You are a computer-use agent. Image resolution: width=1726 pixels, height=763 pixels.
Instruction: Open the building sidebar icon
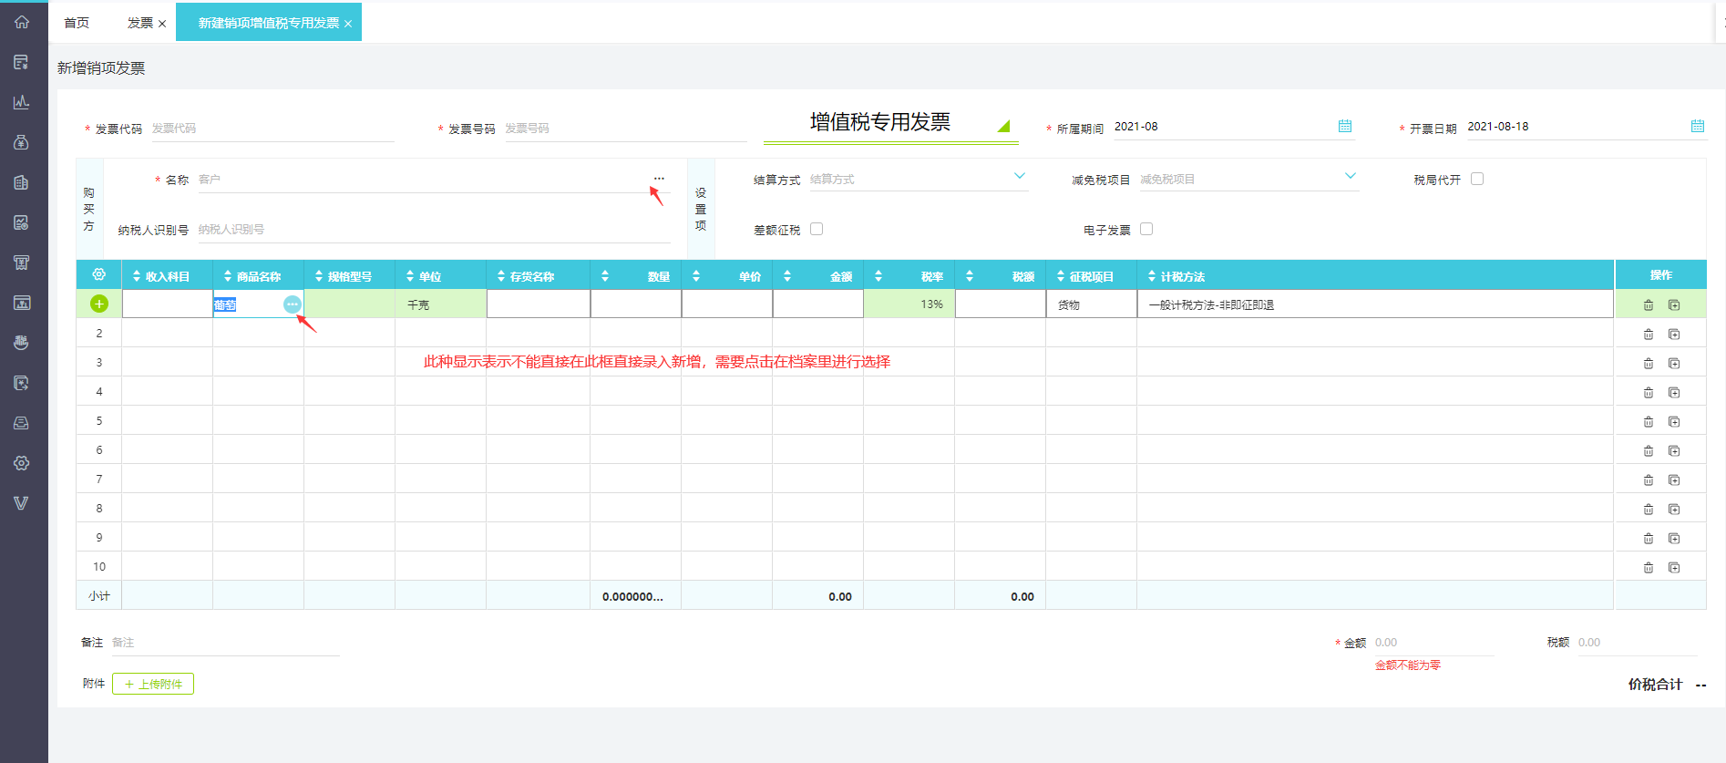coord(22,182)
